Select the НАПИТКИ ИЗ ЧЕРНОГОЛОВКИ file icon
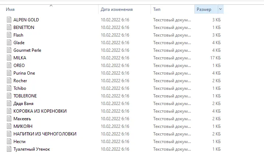Viewport: 264px width, 159px height. click(x=9, y=134)
